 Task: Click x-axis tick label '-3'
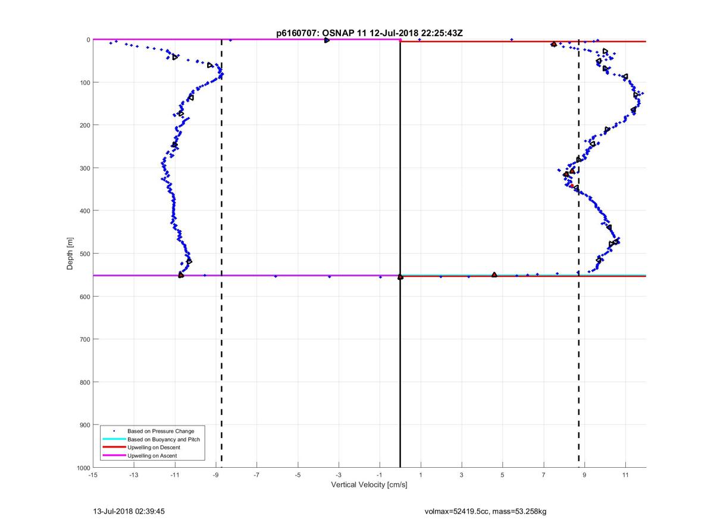click(x=339, y=475)
